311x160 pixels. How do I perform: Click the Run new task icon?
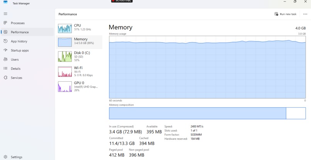(x=276, y=14)
